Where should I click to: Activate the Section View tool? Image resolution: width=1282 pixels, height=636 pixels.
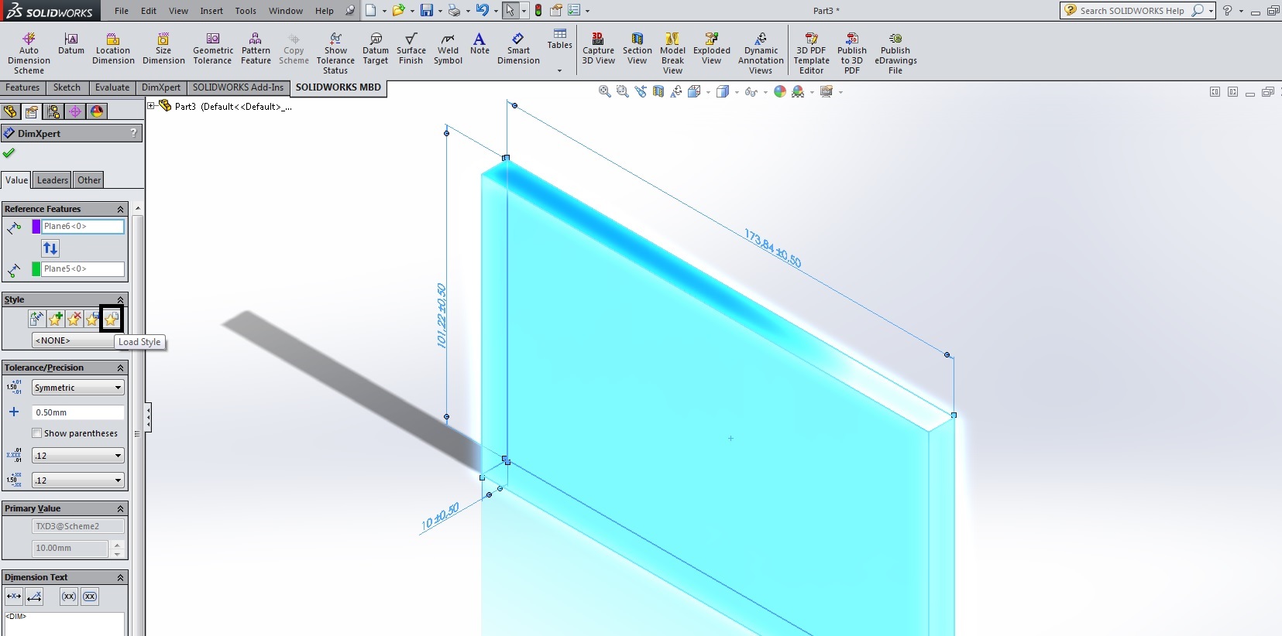coord(637,50)
